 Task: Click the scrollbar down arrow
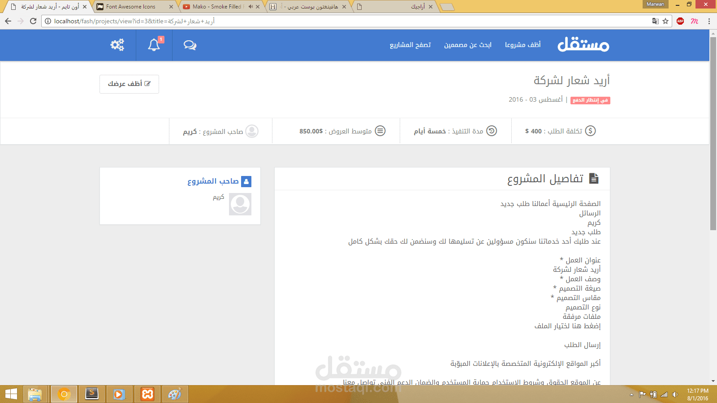click(x=713, y=381)
